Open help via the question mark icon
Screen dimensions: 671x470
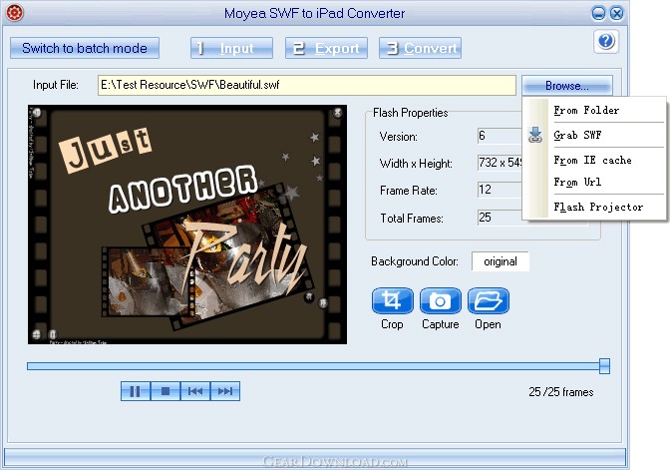[606, 42]
